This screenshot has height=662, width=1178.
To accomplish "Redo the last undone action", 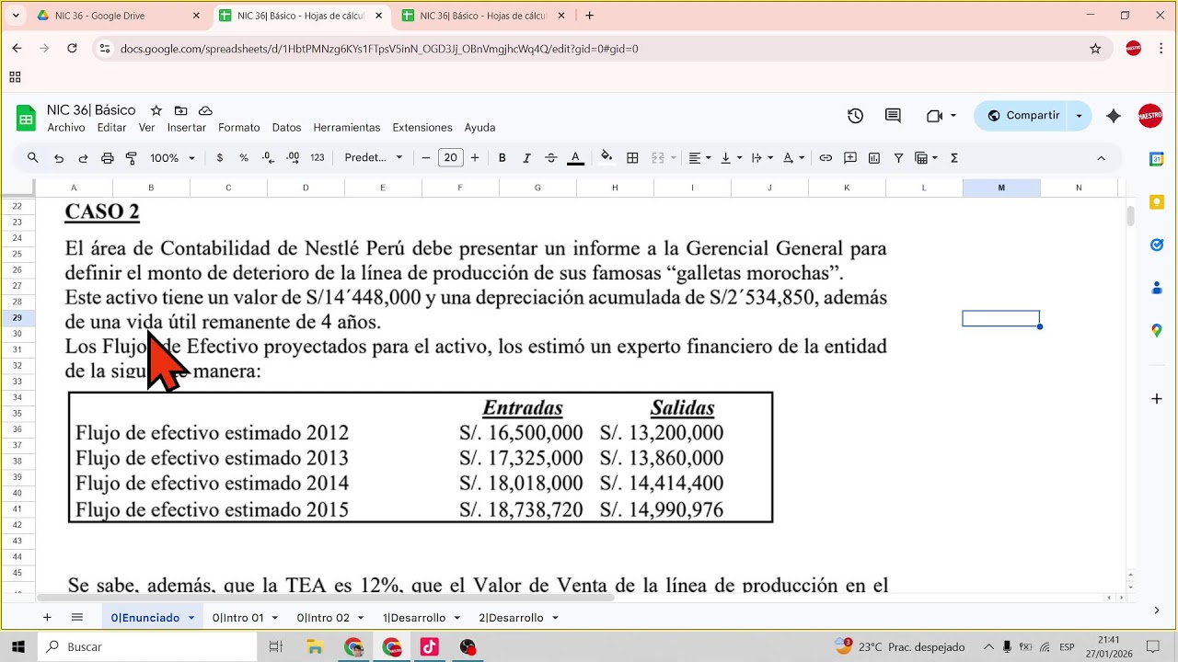I will point(83,158).
